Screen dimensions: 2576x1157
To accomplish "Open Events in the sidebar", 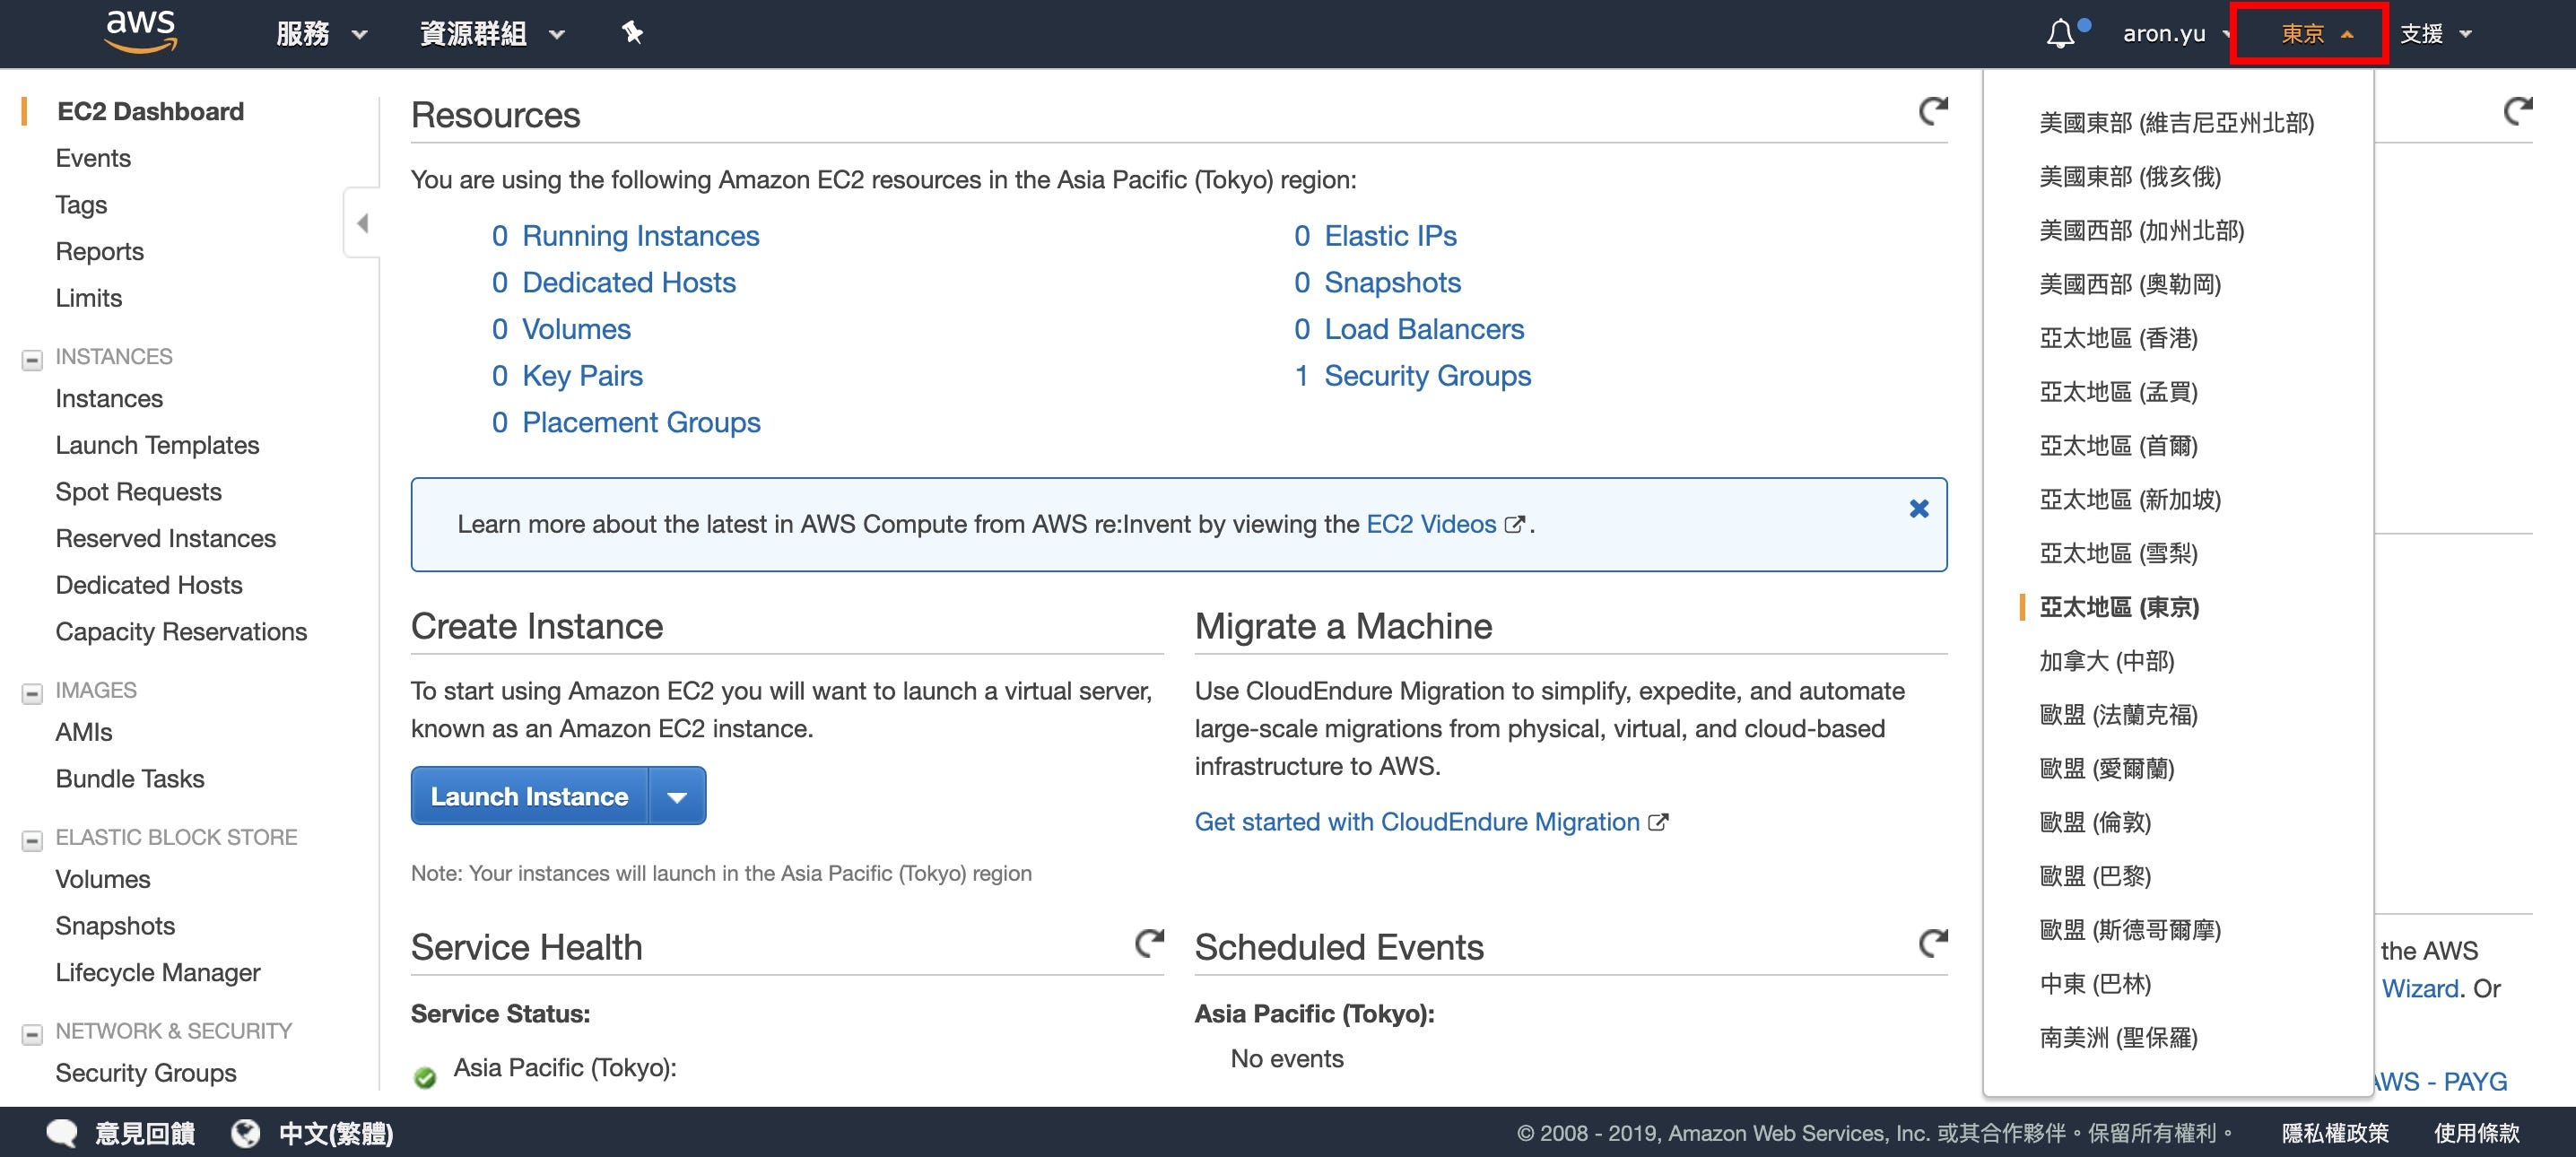I will (93, 158).
